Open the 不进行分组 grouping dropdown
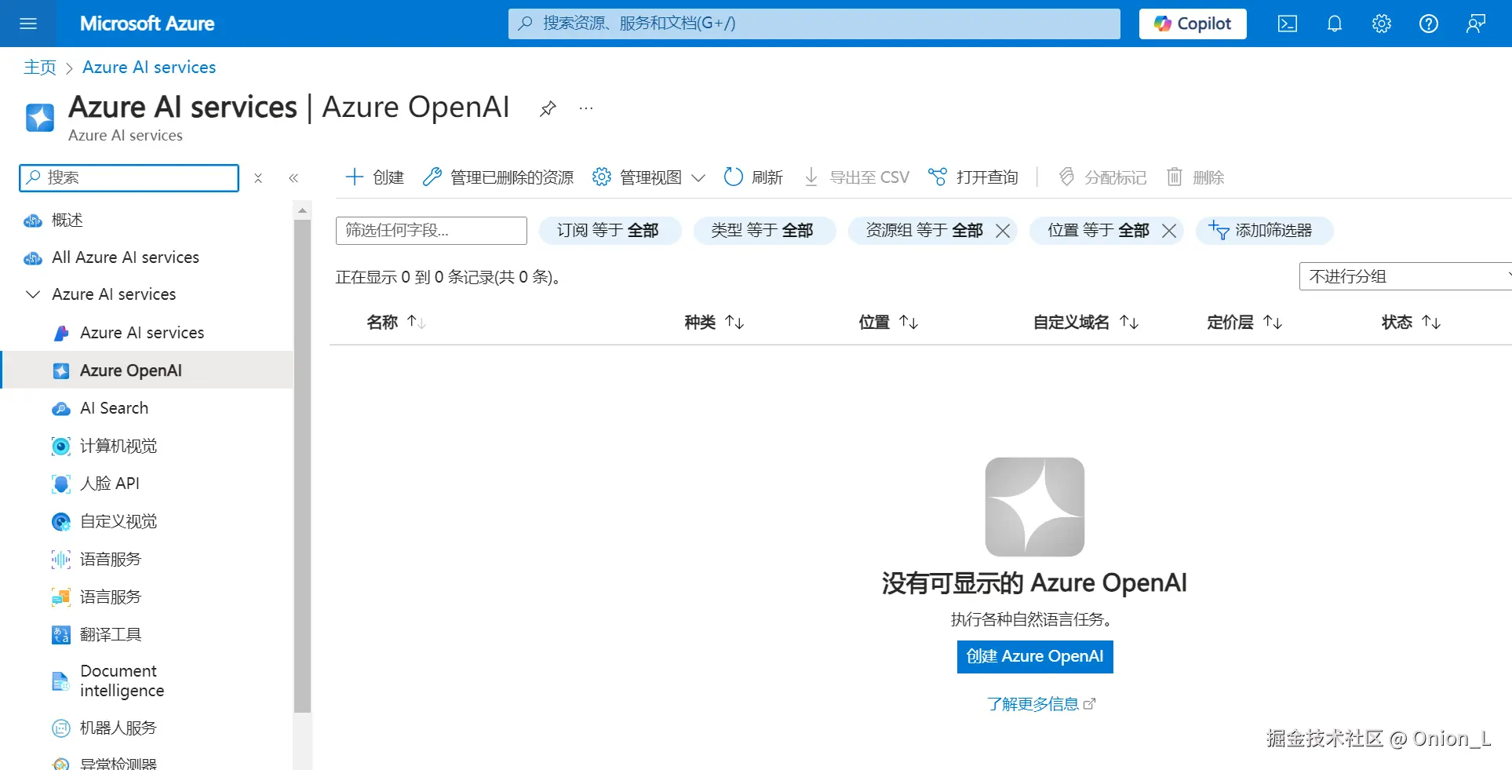Viewport: 1512px width, 770px height. pyautogui.click(x=1405, y=276)
